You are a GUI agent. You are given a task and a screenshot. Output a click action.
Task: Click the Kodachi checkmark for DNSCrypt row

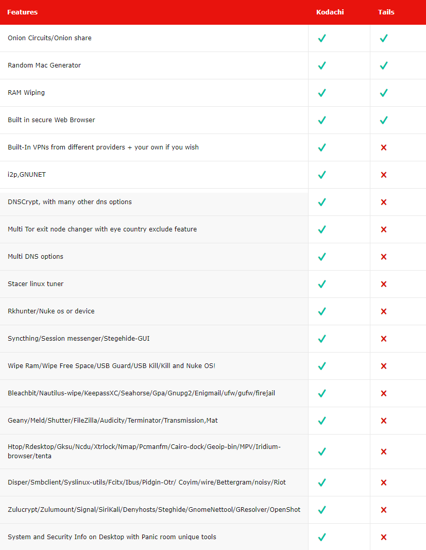click(322, 202)
